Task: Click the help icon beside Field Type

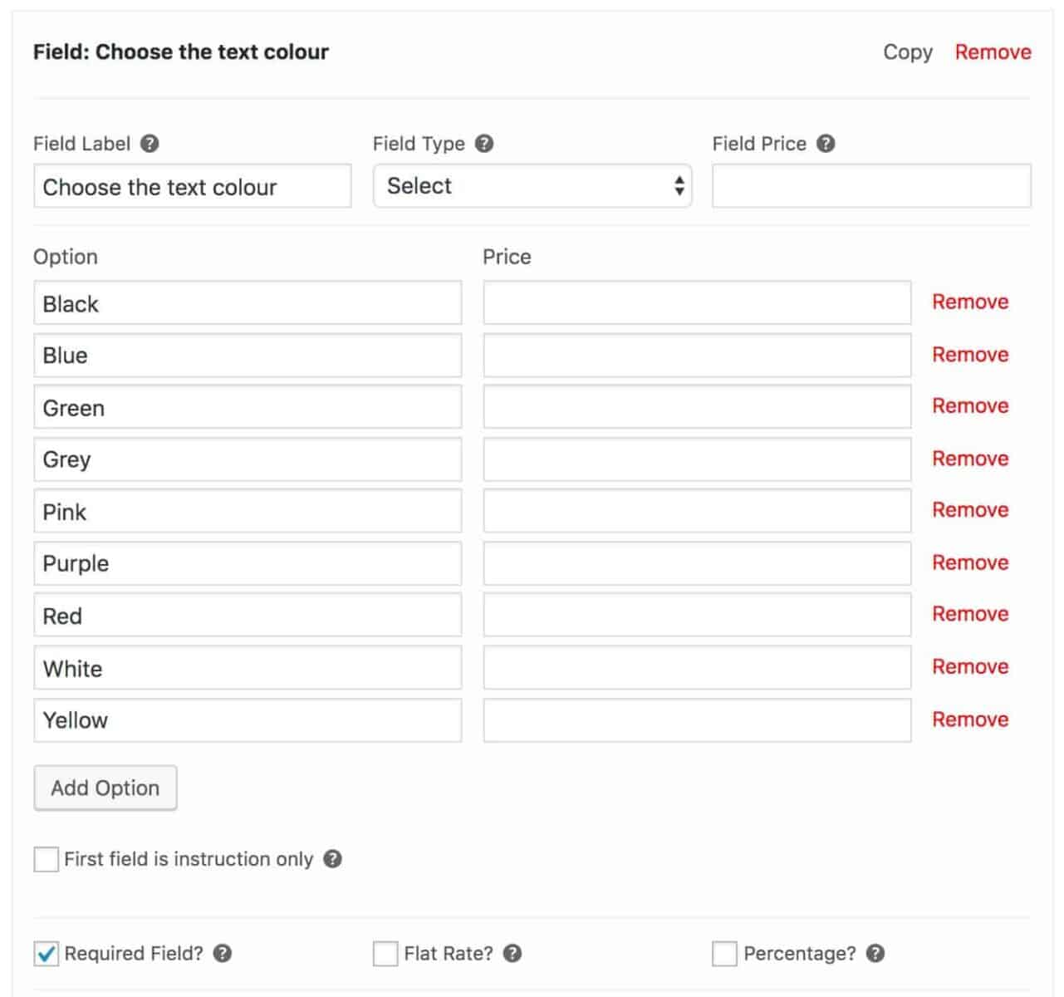Action: tap(484, 144)
